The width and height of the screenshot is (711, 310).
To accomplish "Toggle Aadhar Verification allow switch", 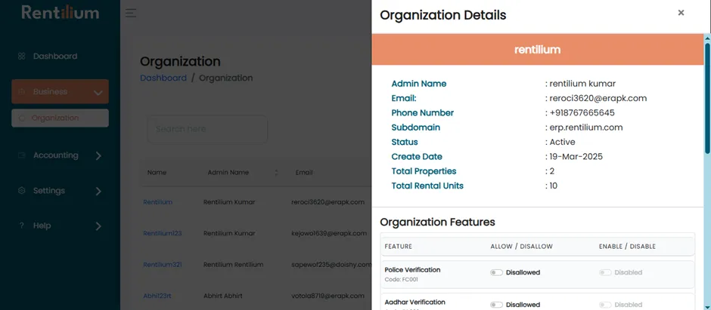I will pos(496,305).
